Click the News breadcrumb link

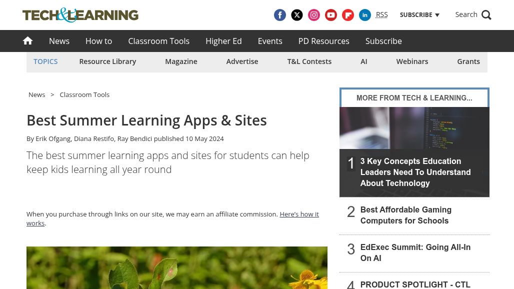(x=36, y=94)
